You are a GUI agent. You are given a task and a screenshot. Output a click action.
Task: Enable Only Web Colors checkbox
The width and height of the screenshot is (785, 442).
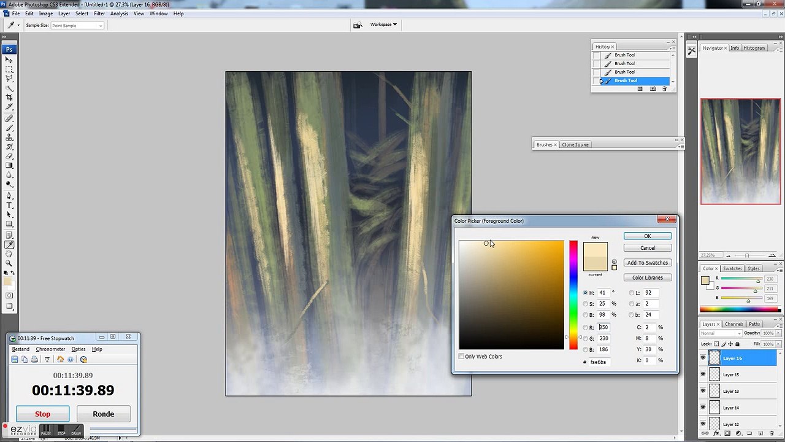pos(462,356)
